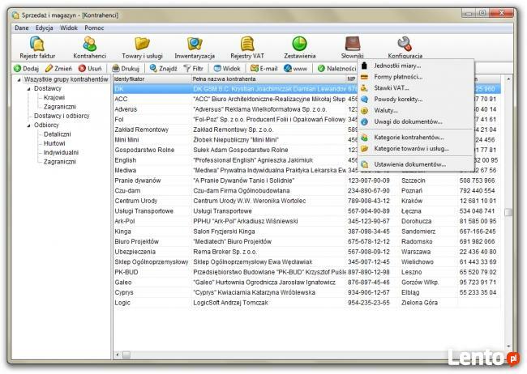Open the Filtr filter tool
The image size is (527, 374).
point(193,69)
